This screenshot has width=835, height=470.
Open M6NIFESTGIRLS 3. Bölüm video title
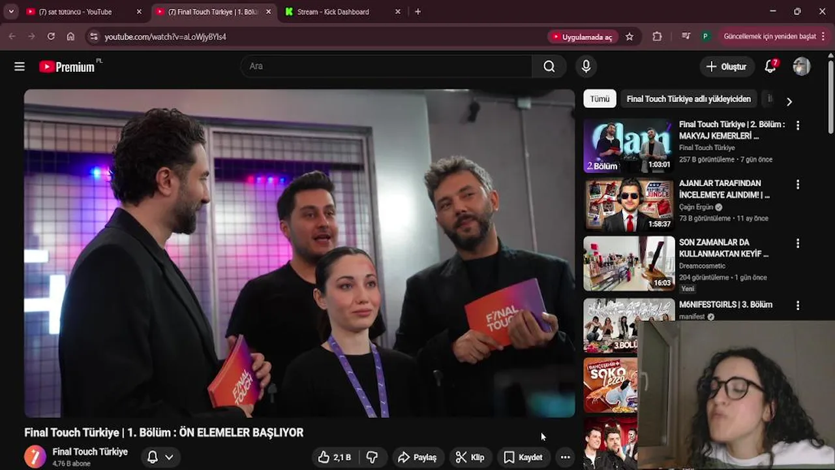(725, 304)
